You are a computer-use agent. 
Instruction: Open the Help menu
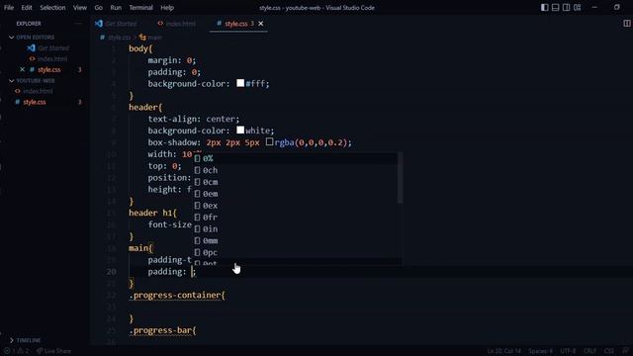[167, 7]
